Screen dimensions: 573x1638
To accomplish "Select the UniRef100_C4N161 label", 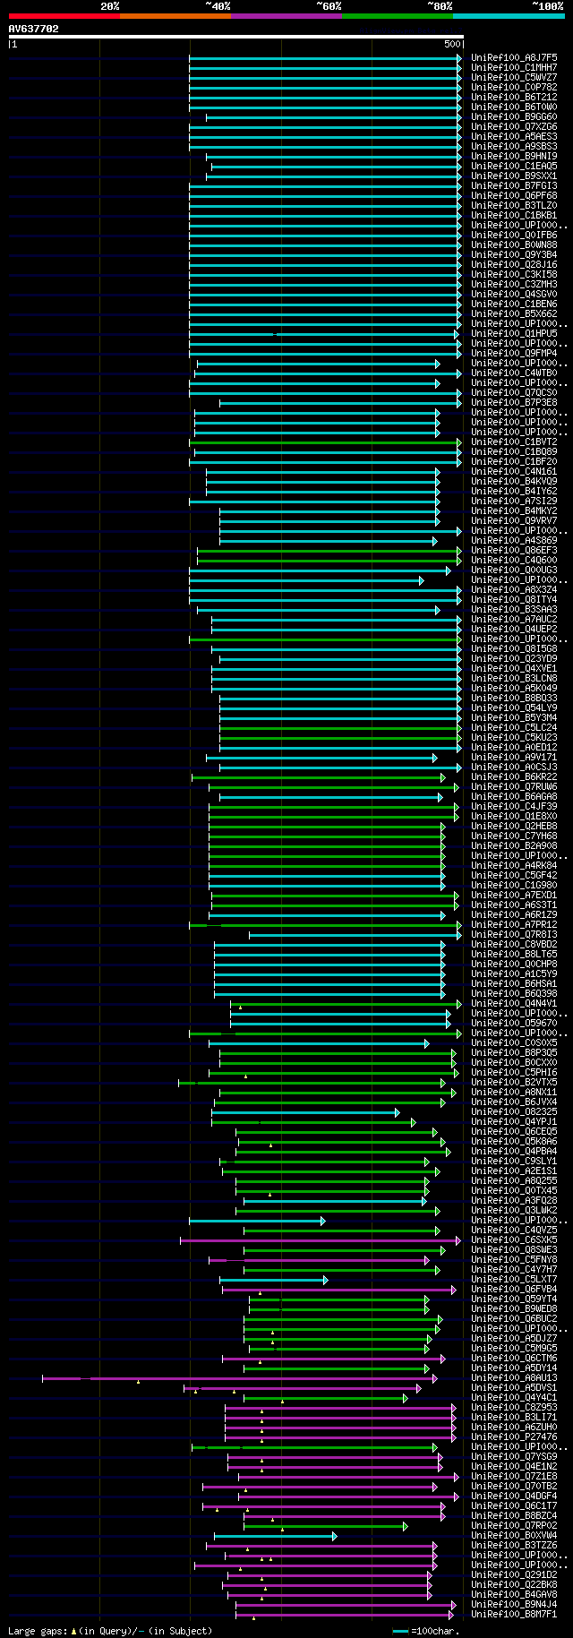I will [514, 471].
